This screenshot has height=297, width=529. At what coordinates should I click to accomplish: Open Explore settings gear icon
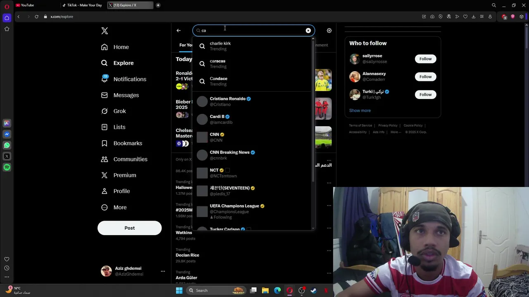tap(329, 31)
